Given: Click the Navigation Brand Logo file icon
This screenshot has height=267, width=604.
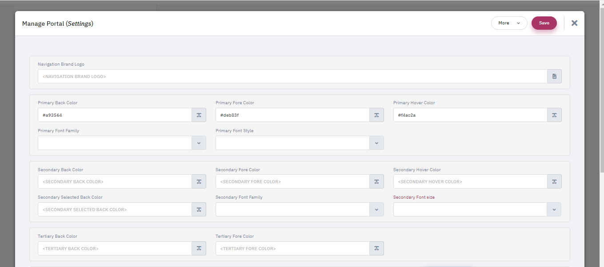Looking at the screenshot, I should (554, 76).
